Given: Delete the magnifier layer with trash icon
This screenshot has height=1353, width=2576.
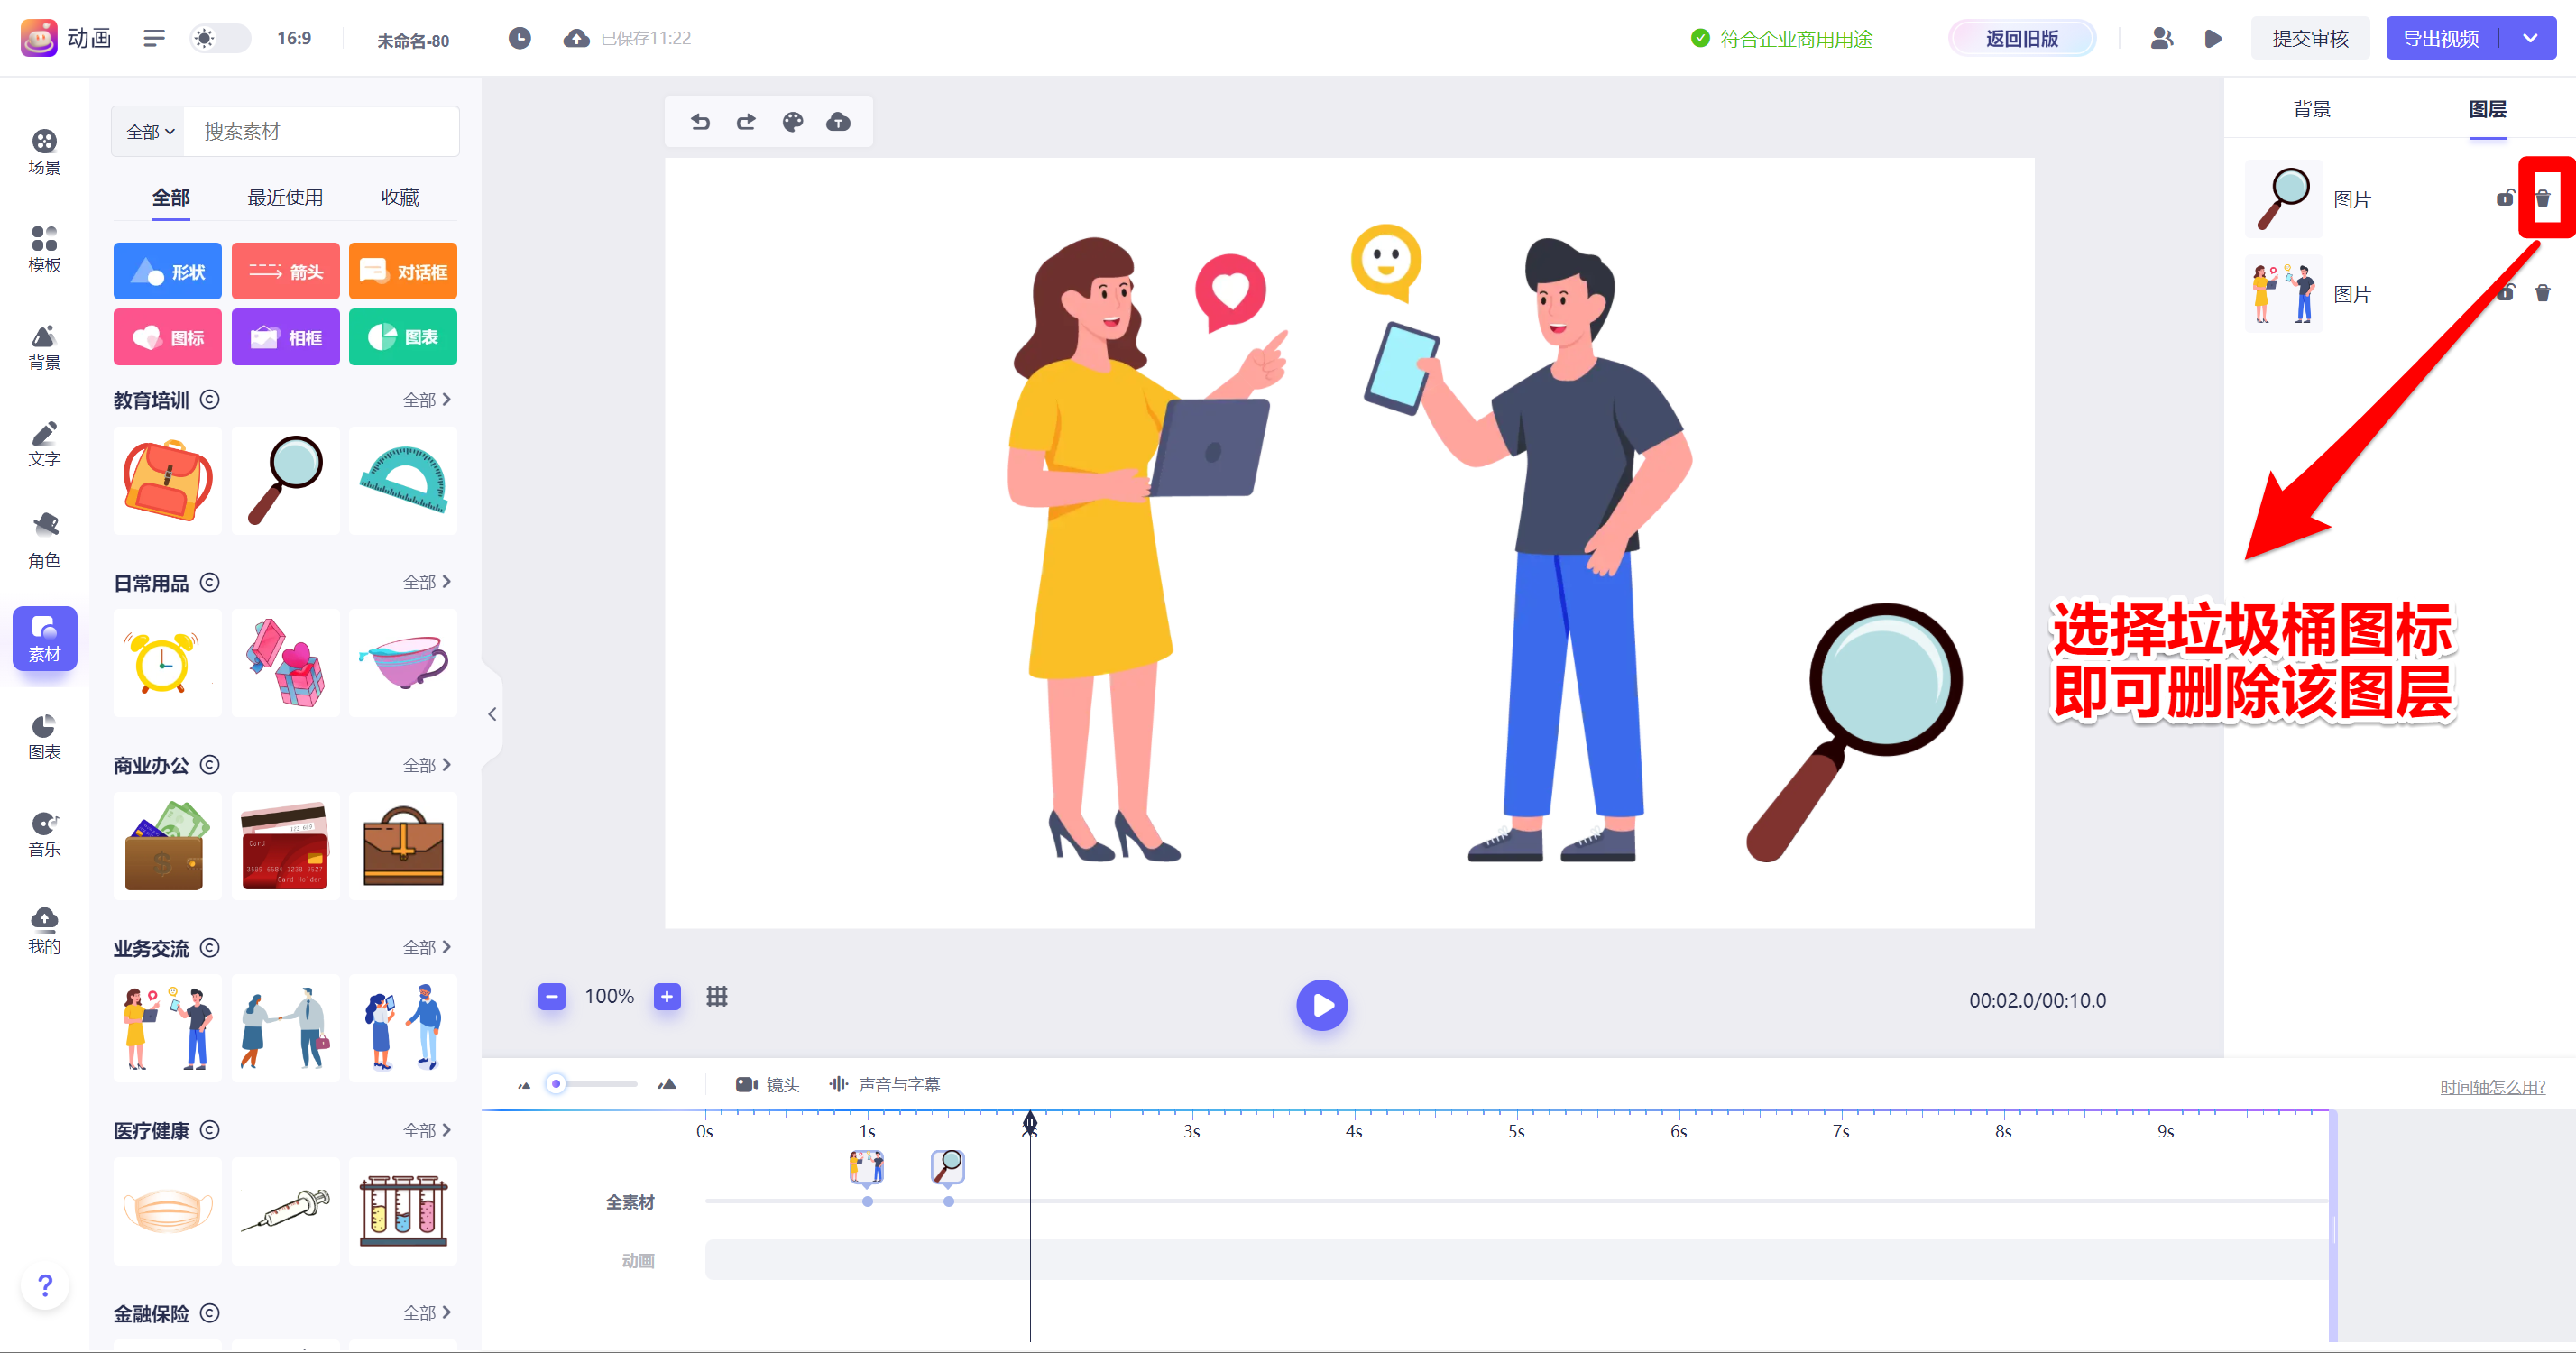Looking at the screenshot, I should click(x=2543, y=198).
